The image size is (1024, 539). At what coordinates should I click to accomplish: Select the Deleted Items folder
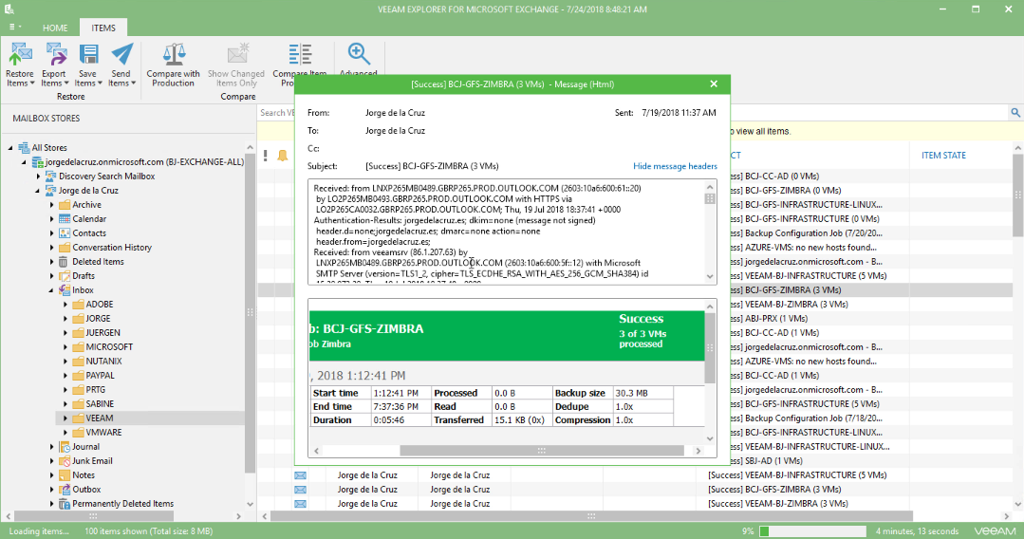98,261
